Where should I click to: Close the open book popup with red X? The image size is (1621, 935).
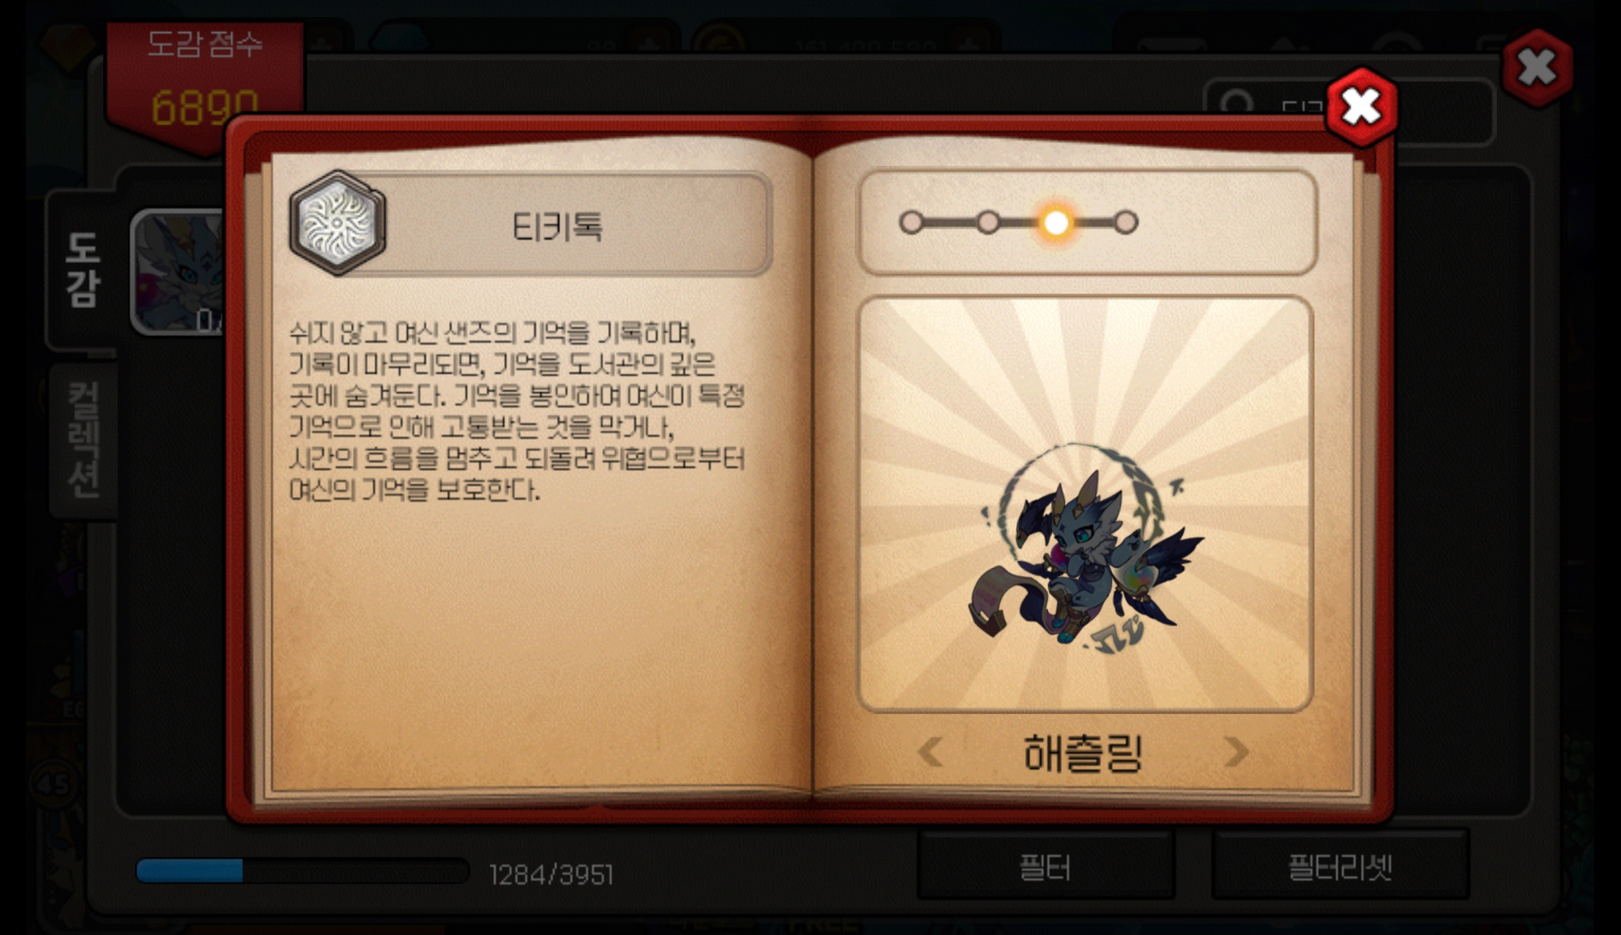click(x=1362, y=106)
